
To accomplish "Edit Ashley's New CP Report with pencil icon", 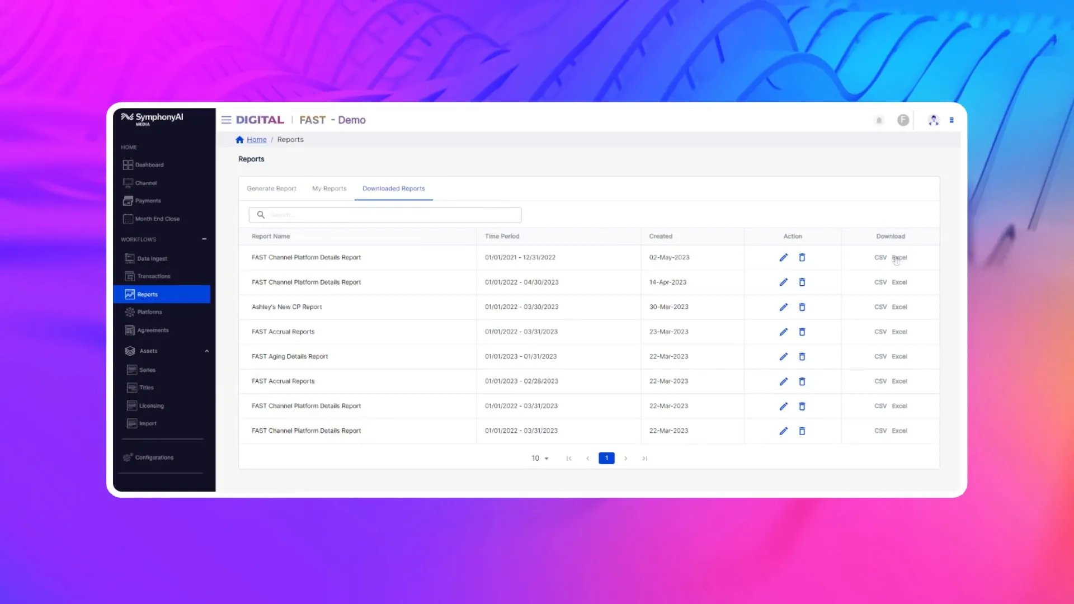I will click(x=783, y=307).
